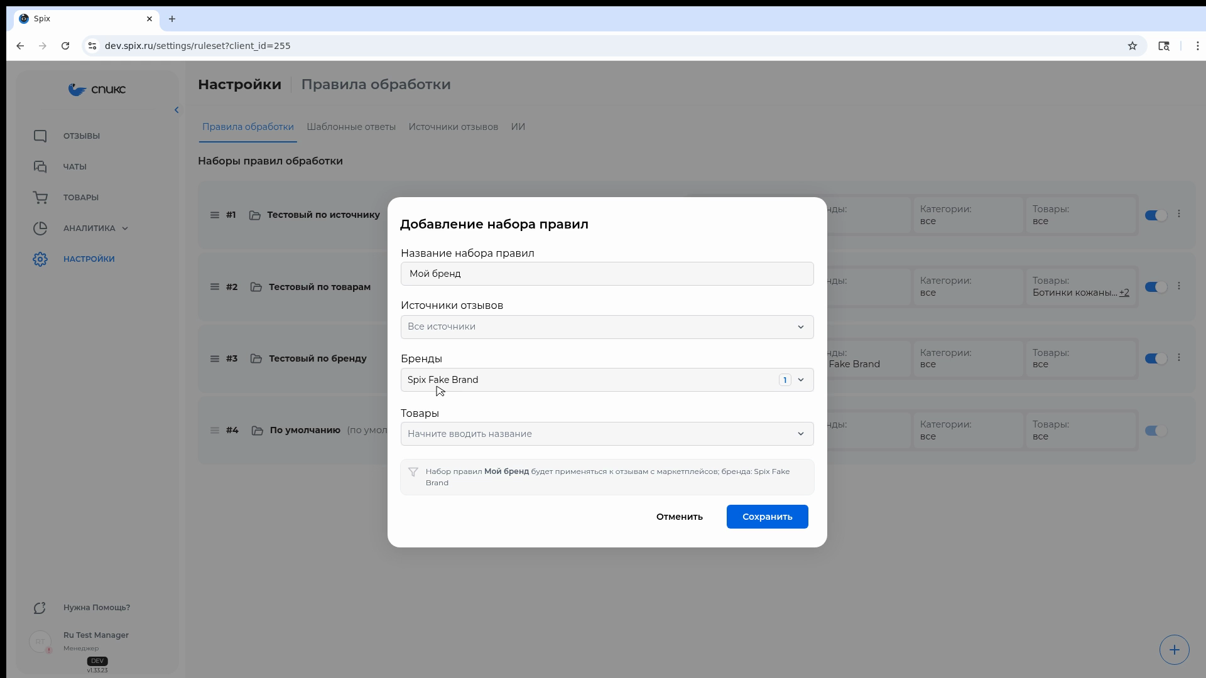
Task: Open the Чаты chat icon
Action: coord(40,167)
